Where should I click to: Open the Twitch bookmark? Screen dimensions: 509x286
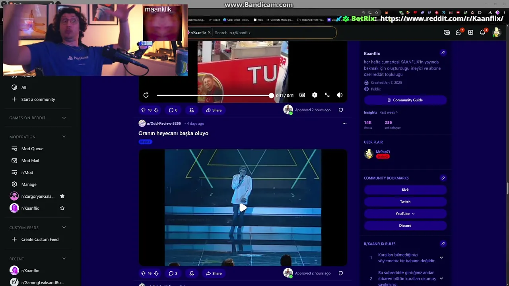(405, 202)
